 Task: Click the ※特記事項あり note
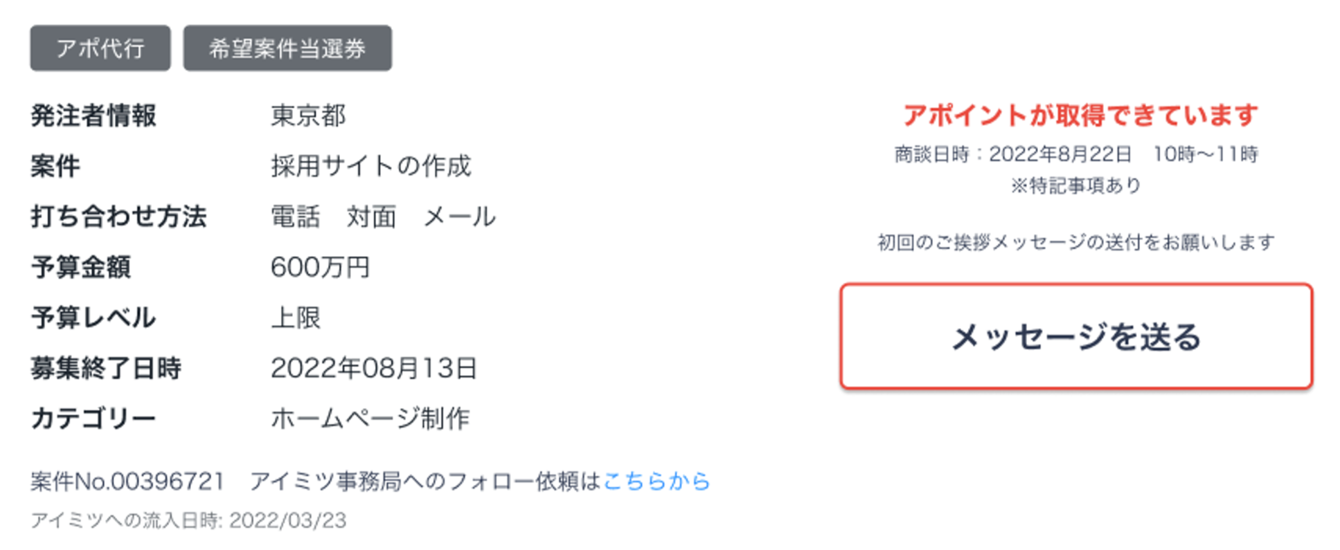coord(1075,185)
